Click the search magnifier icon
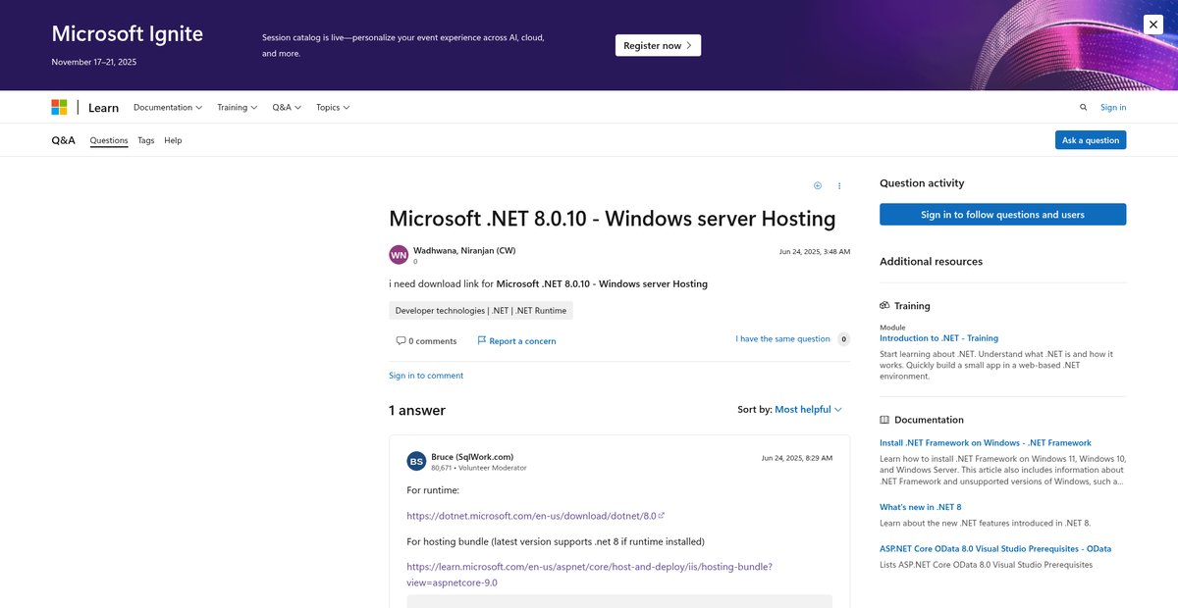This screenshot has width=1178, height=608. coord(1084,108)
